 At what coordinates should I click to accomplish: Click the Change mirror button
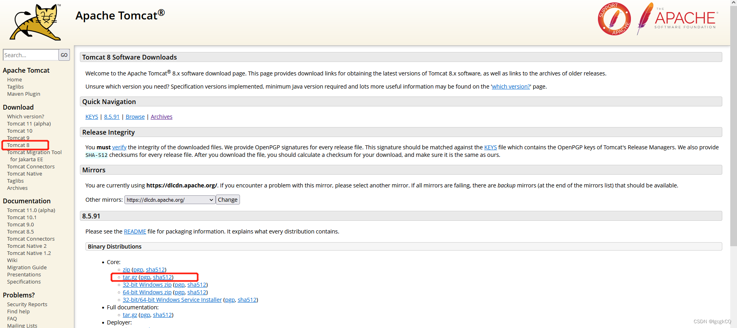pyautogui.click(x=228, y=200)
